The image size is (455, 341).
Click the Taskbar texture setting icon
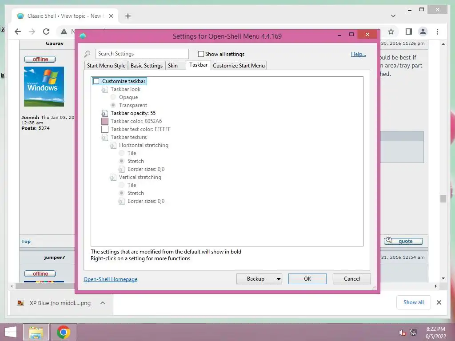[104, 138]
